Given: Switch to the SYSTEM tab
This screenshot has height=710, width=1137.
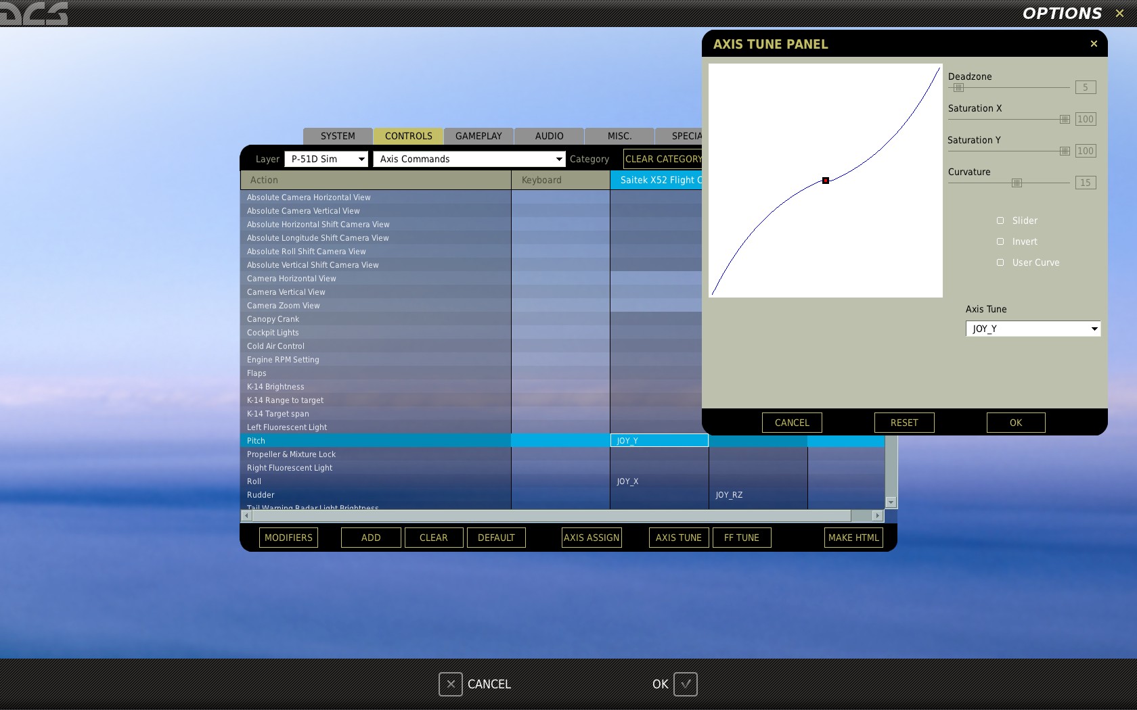Looking at the screenshot, I should [x=338, y=136].
